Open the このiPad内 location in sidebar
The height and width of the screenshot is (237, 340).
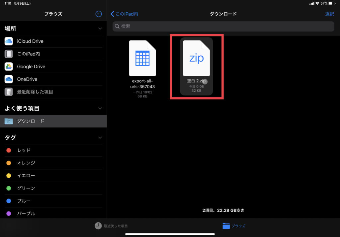[53, 54]
